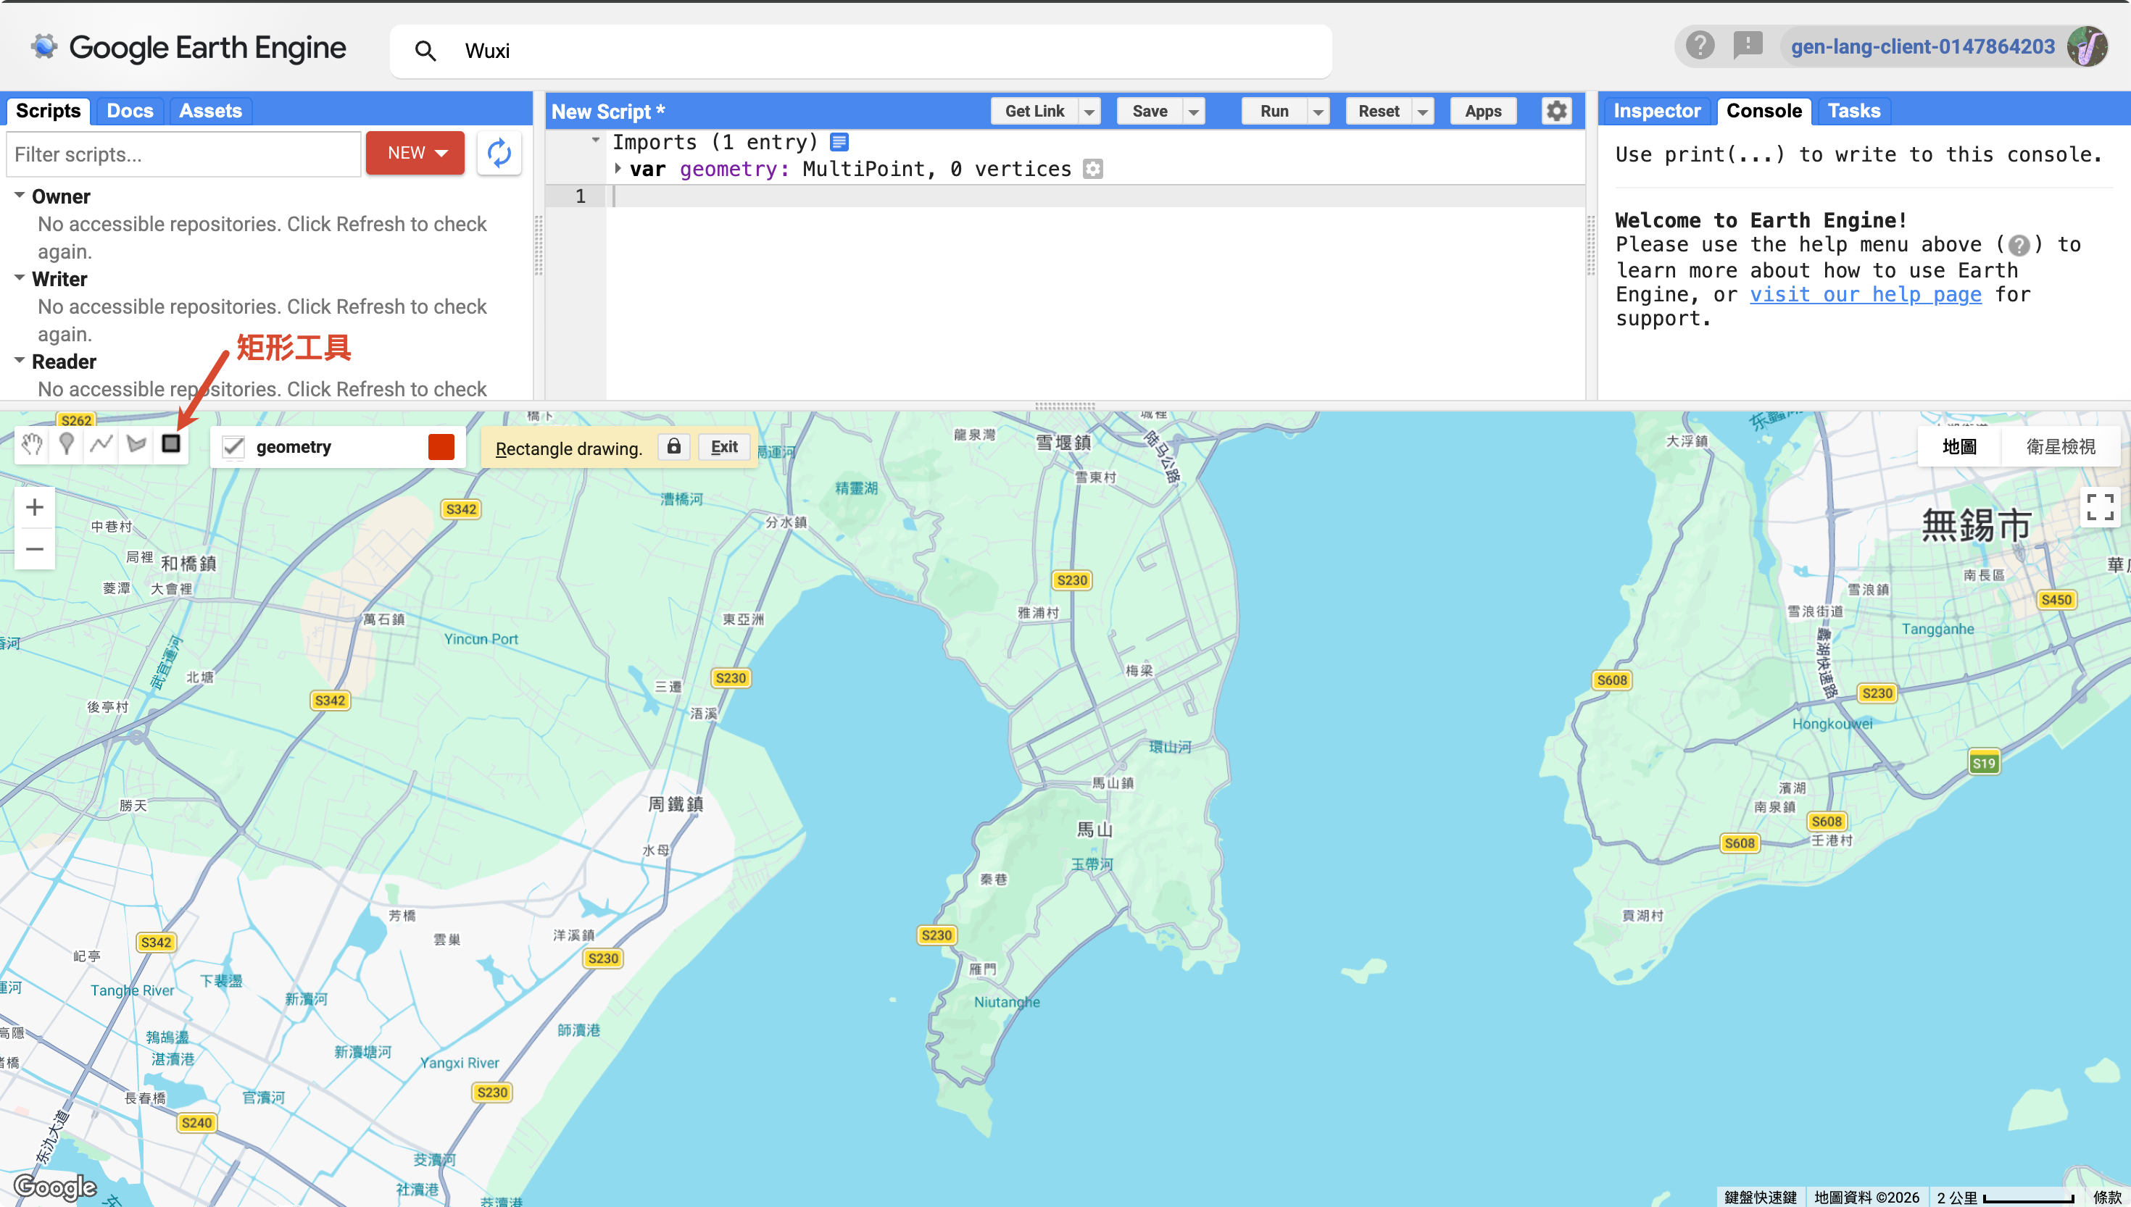Select the add marker tool

click(x=67, y=444)
